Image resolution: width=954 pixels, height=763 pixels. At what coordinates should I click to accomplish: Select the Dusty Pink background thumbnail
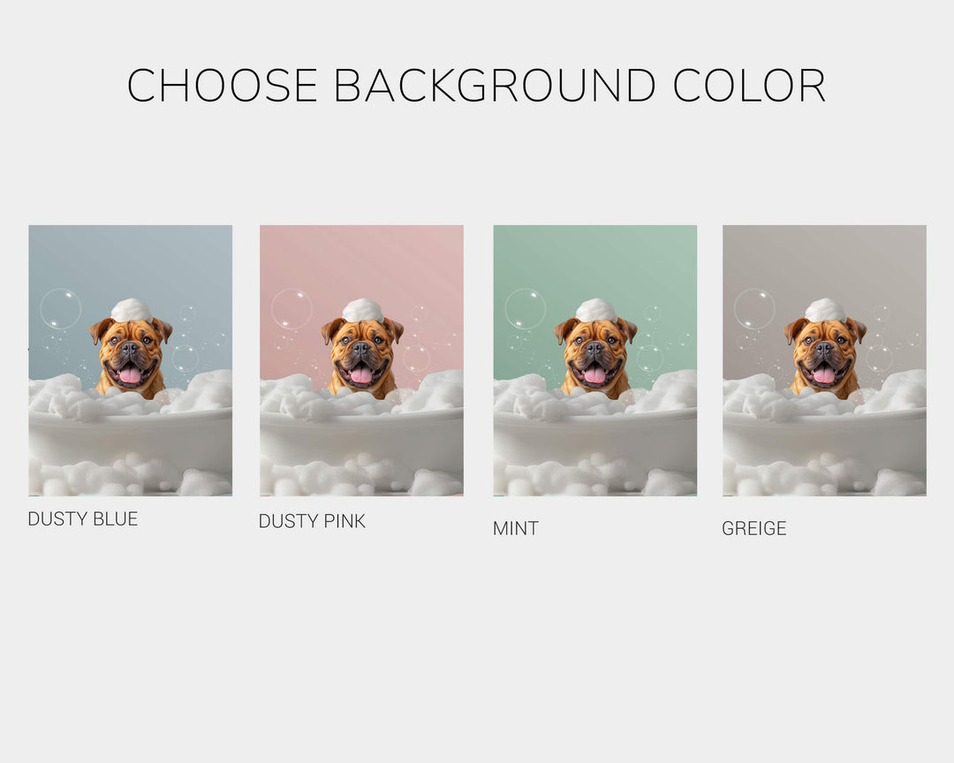click(361, 360)
